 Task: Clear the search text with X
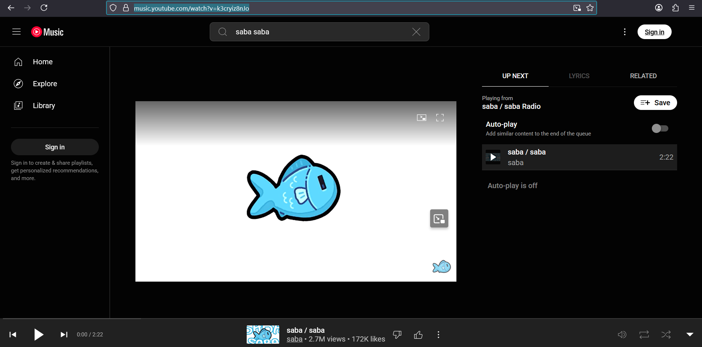[x=416, y=32]
